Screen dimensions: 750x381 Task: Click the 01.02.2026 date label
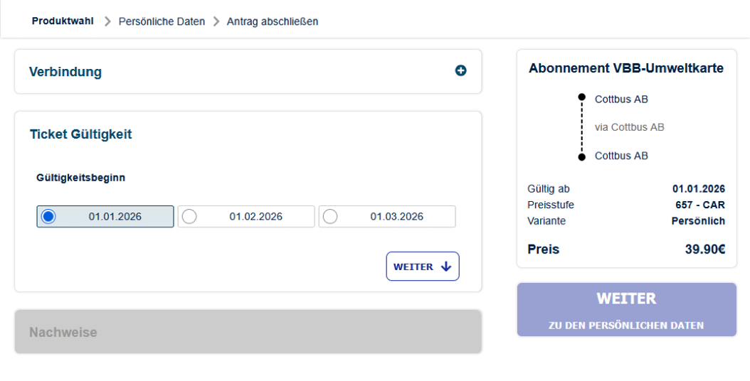pyautogui.click(x=255, y=217)
